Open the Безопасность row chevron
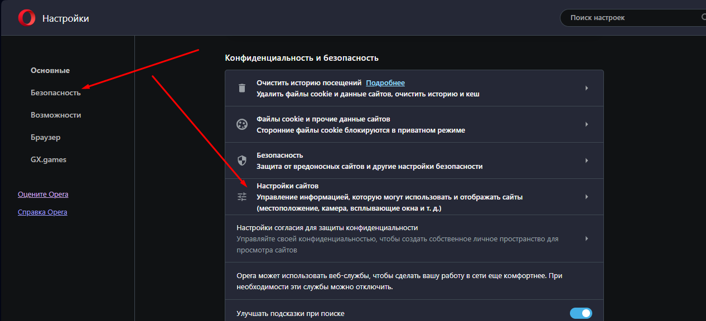The width and height of the screenshot is (706, 321). [x=587, y=160]
